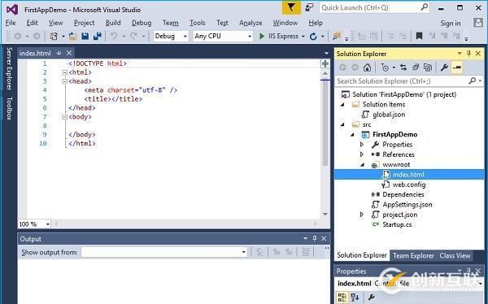Click the Collapse All icon in Solution Explorer
This screenshot has height=304, width=488.
point(416,67)
